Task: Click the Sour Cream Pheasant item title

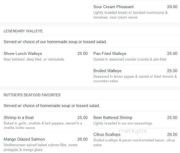Action: point(113,7)
